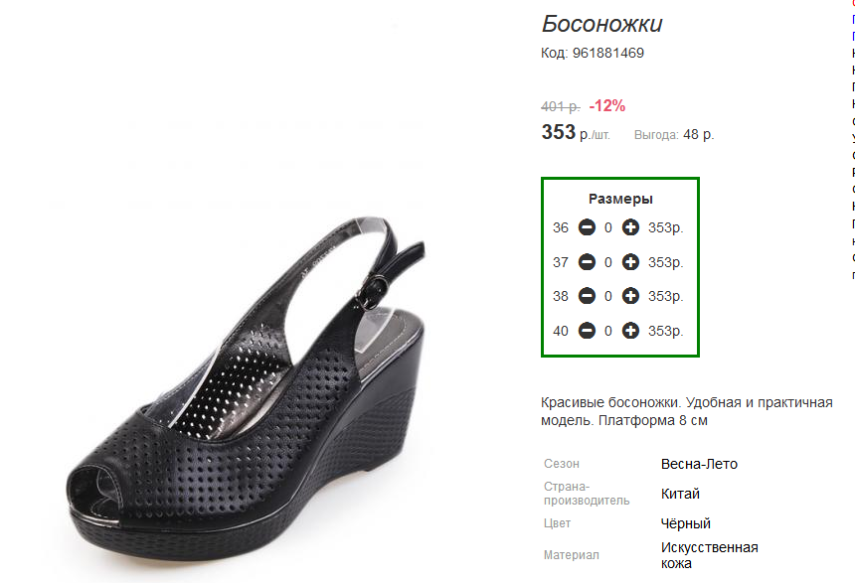855x583 pixels.
Task: Click the Размеры heading
Action: 620,199
